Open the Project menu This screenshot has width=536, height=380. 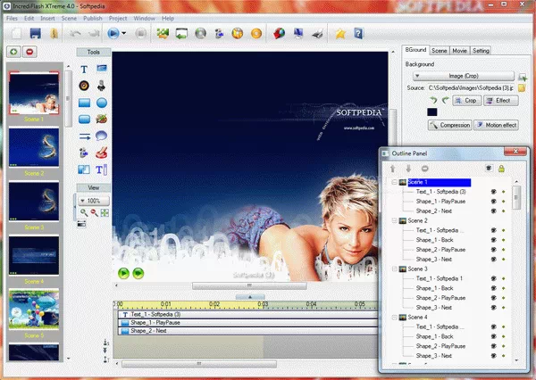(x=118, y=19)
